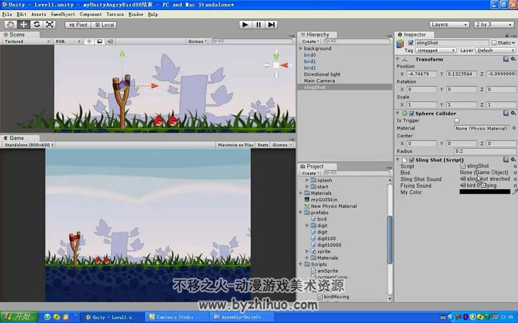
Task: Toggle Maximize on Play
Action: pyautogui.click(x=235, y=145)
